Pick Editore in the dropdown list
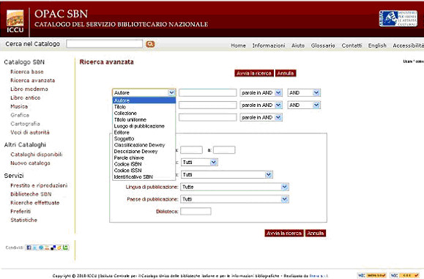The image size is (424, 279). pos(144,133)
